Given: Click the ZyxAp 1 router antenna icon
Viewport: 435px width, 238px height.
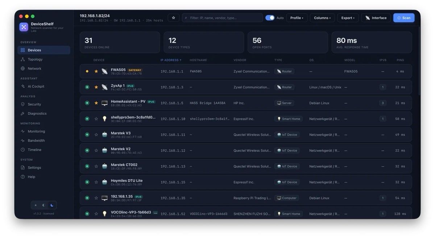Looking at the screenshot, I should tap(104, 87).
